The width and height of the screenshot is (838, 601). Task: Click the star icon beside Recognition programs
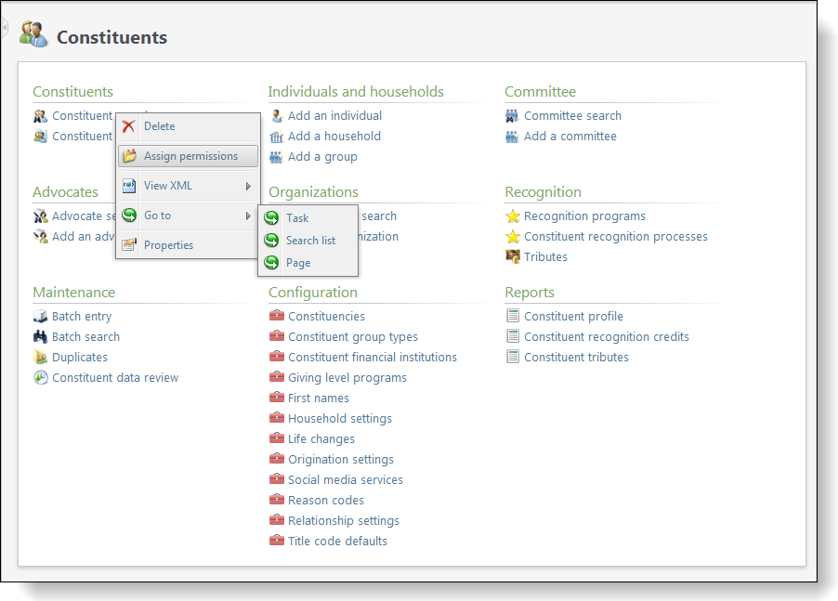click(x=512, y=216)
